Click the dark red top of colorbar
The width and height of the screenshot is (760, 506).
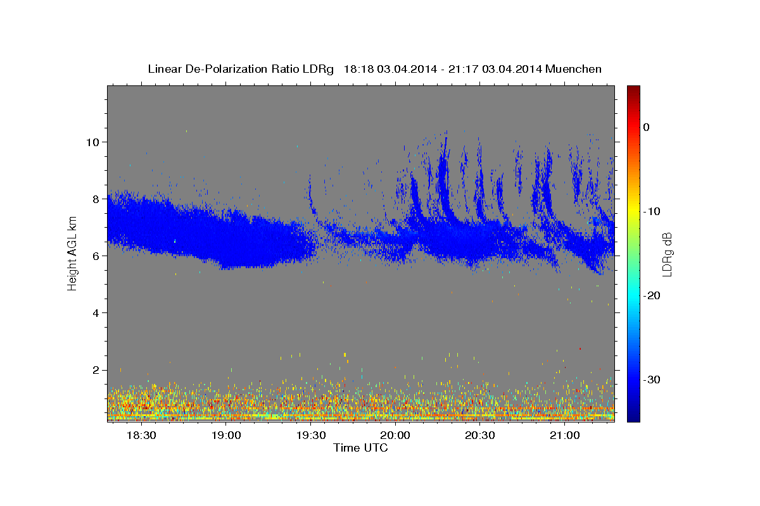click(x=633, y=90)
